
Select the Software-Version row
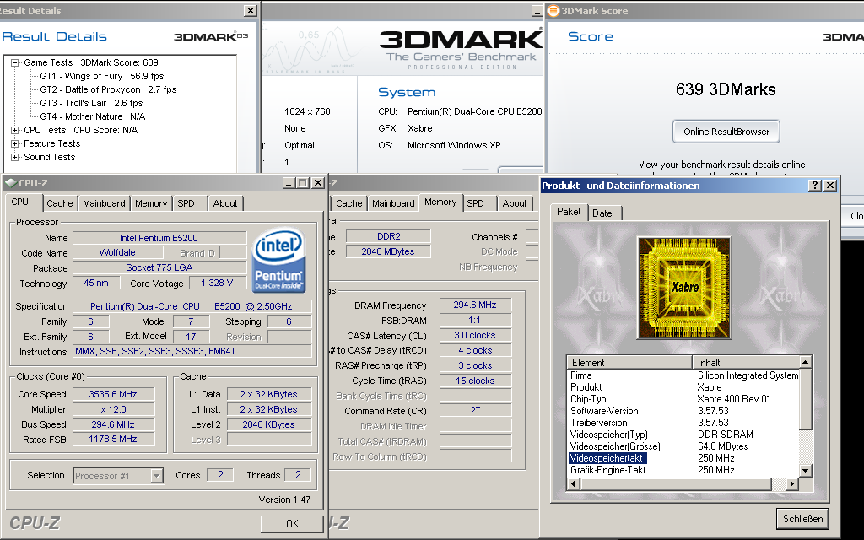[x=683, y=411]
